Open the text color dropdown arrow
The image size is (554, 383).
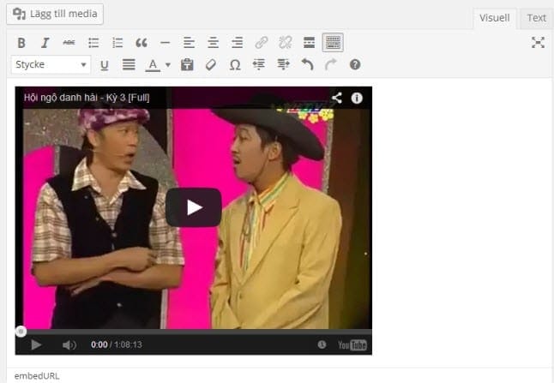point(168,65)
